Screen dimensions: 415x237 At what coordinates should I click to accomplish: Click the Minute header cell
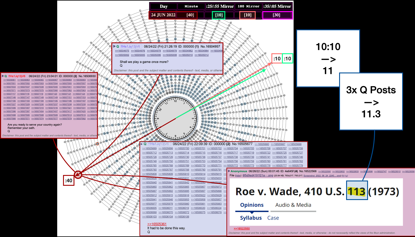pos(191,6)
